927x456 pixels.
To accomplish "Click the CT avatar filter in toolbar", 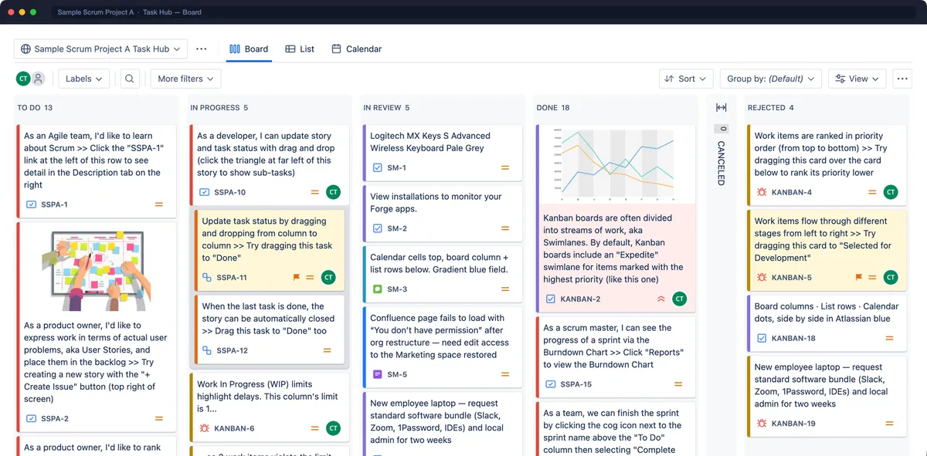I will click(23, 79).
